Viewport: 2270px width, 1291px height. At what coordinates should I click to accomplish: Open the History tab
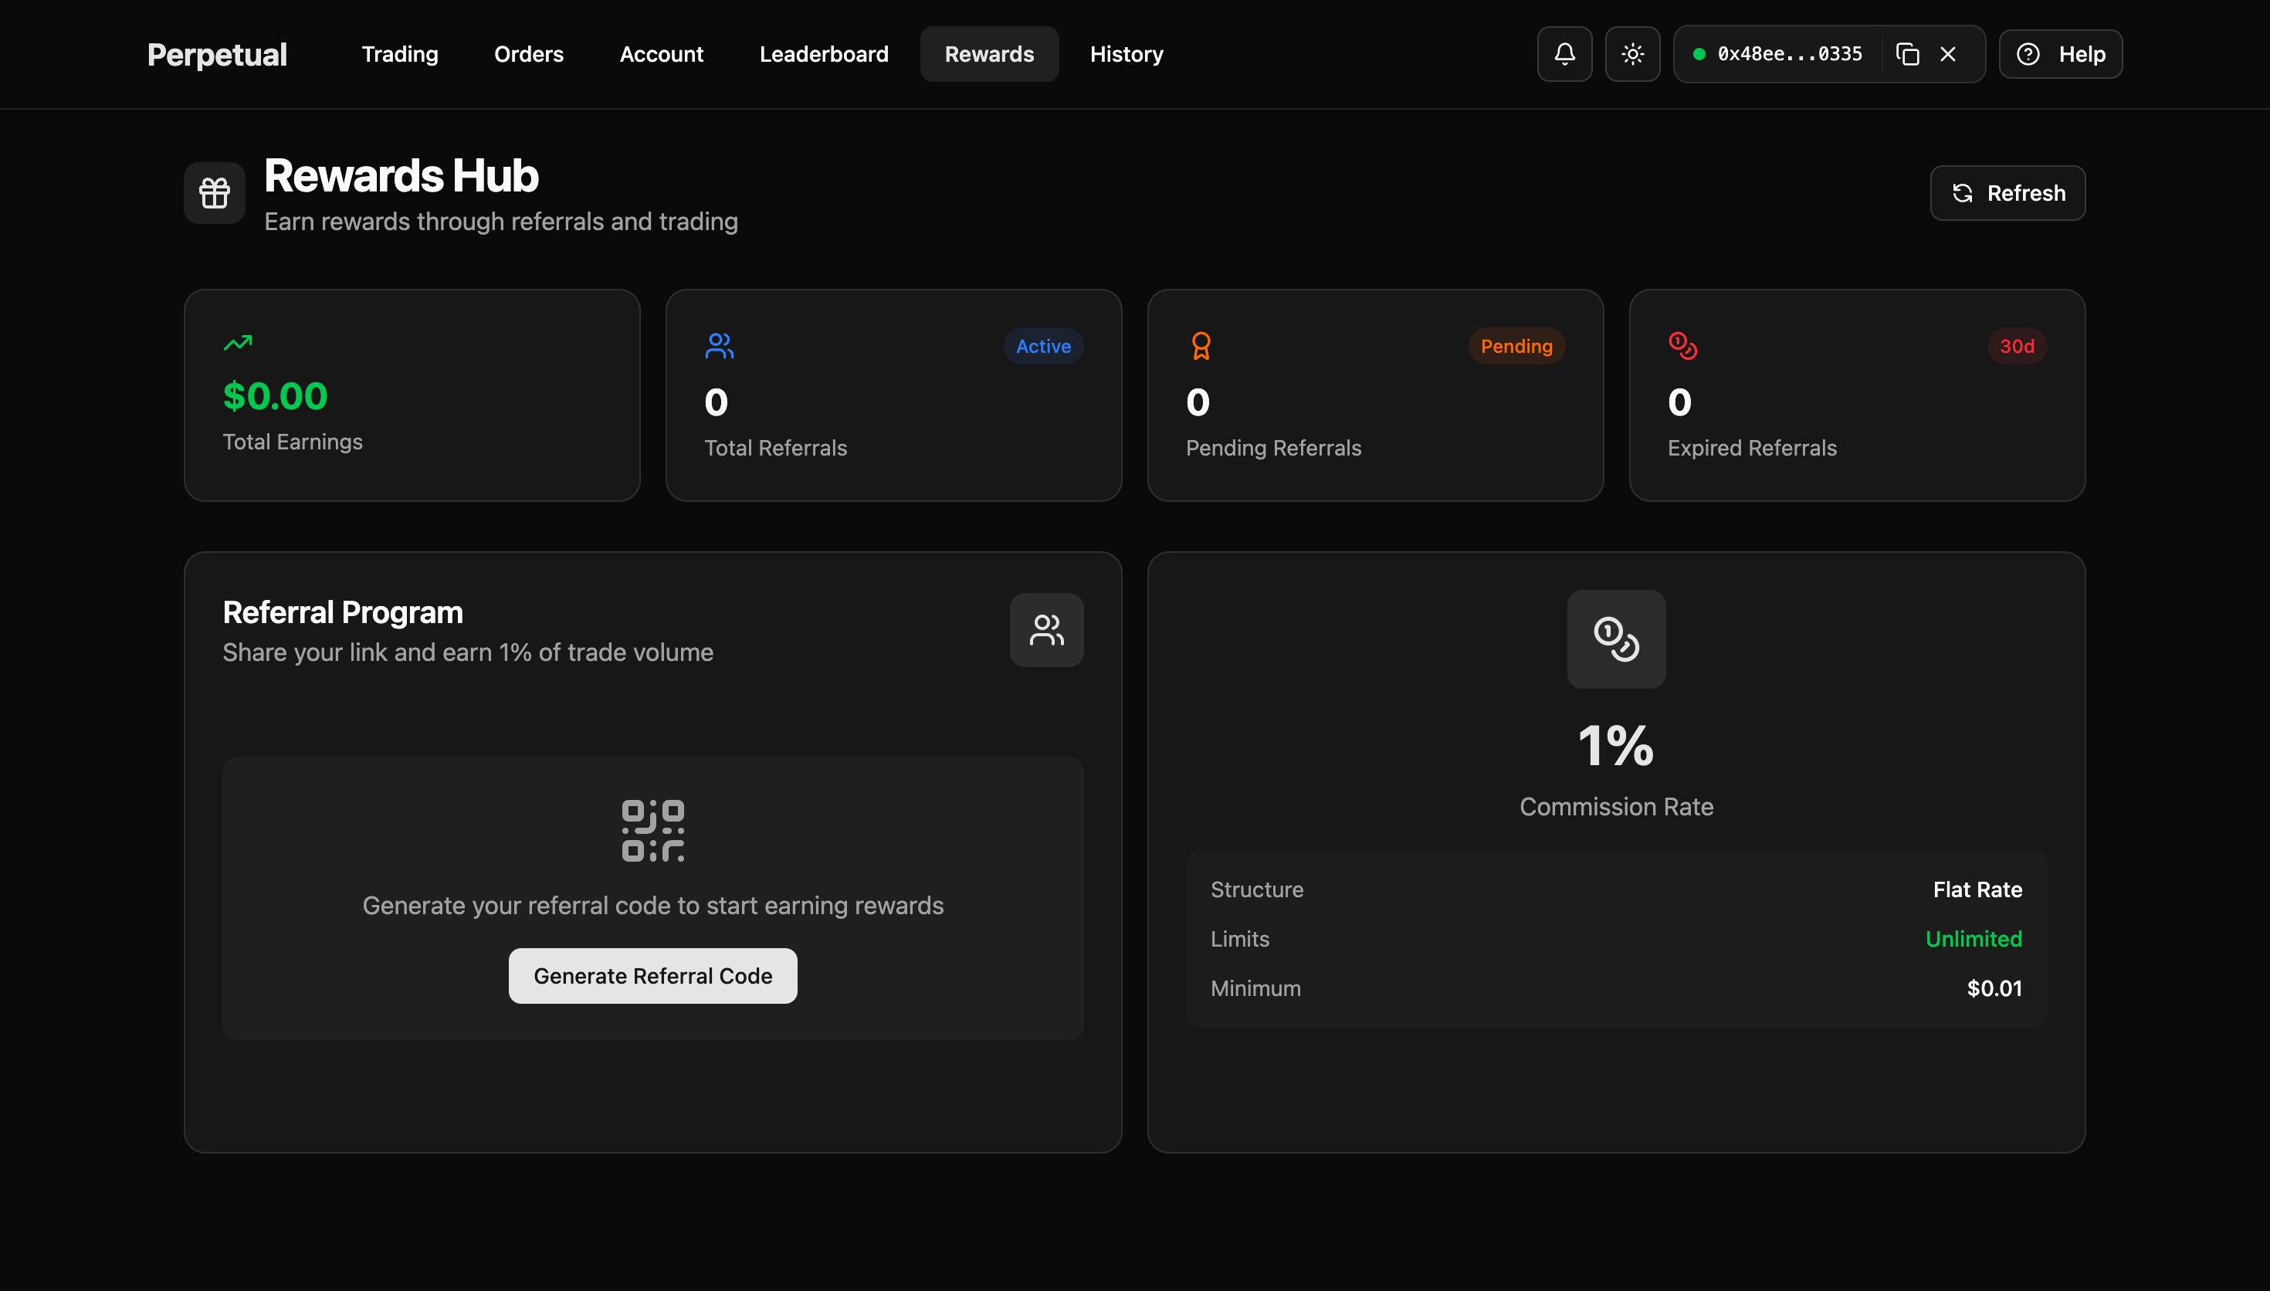(x=1126, y=54)
